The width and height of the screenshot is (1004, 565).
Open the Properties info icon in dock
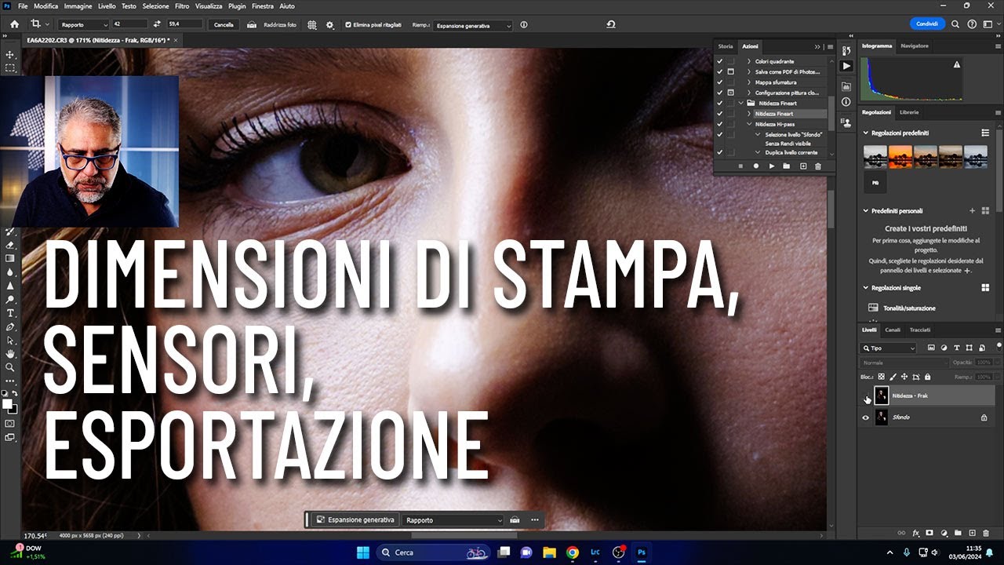click(x=846, y=102)
